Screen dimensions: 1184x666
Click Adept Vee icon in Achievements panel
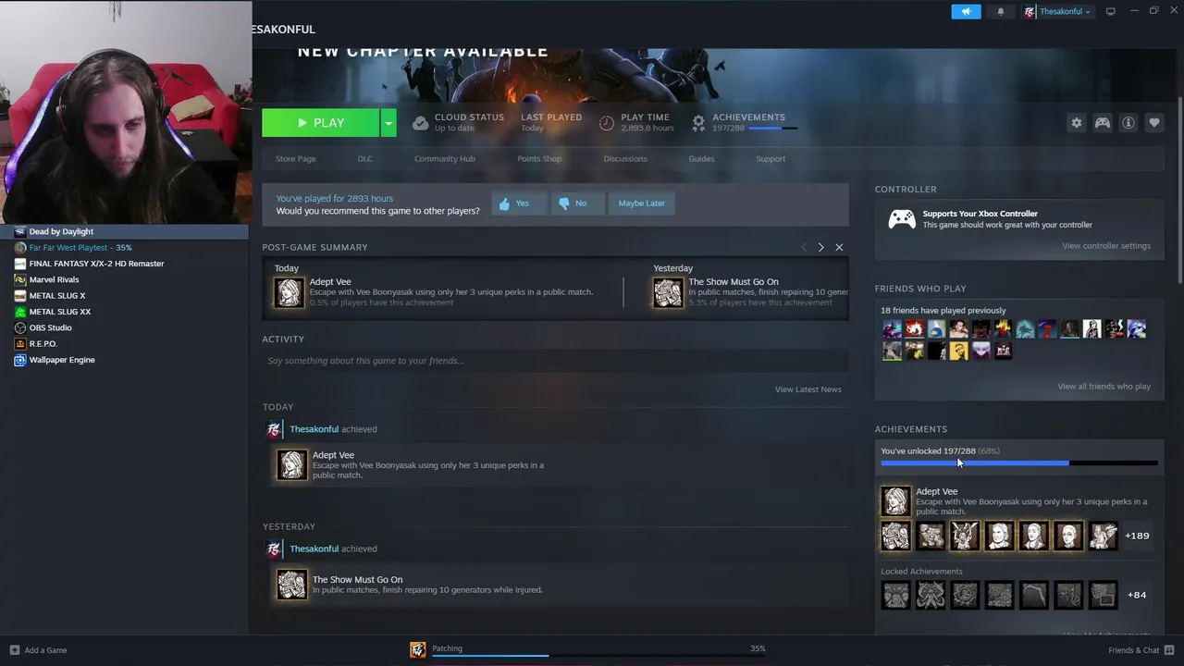(x=895, y=500)
